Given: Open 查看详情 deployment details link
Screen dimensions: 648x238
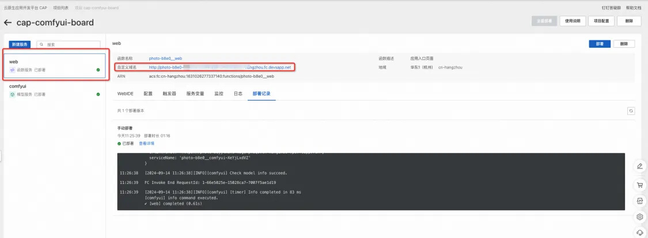Looking at the screenshot, I should tap(146, 144).
